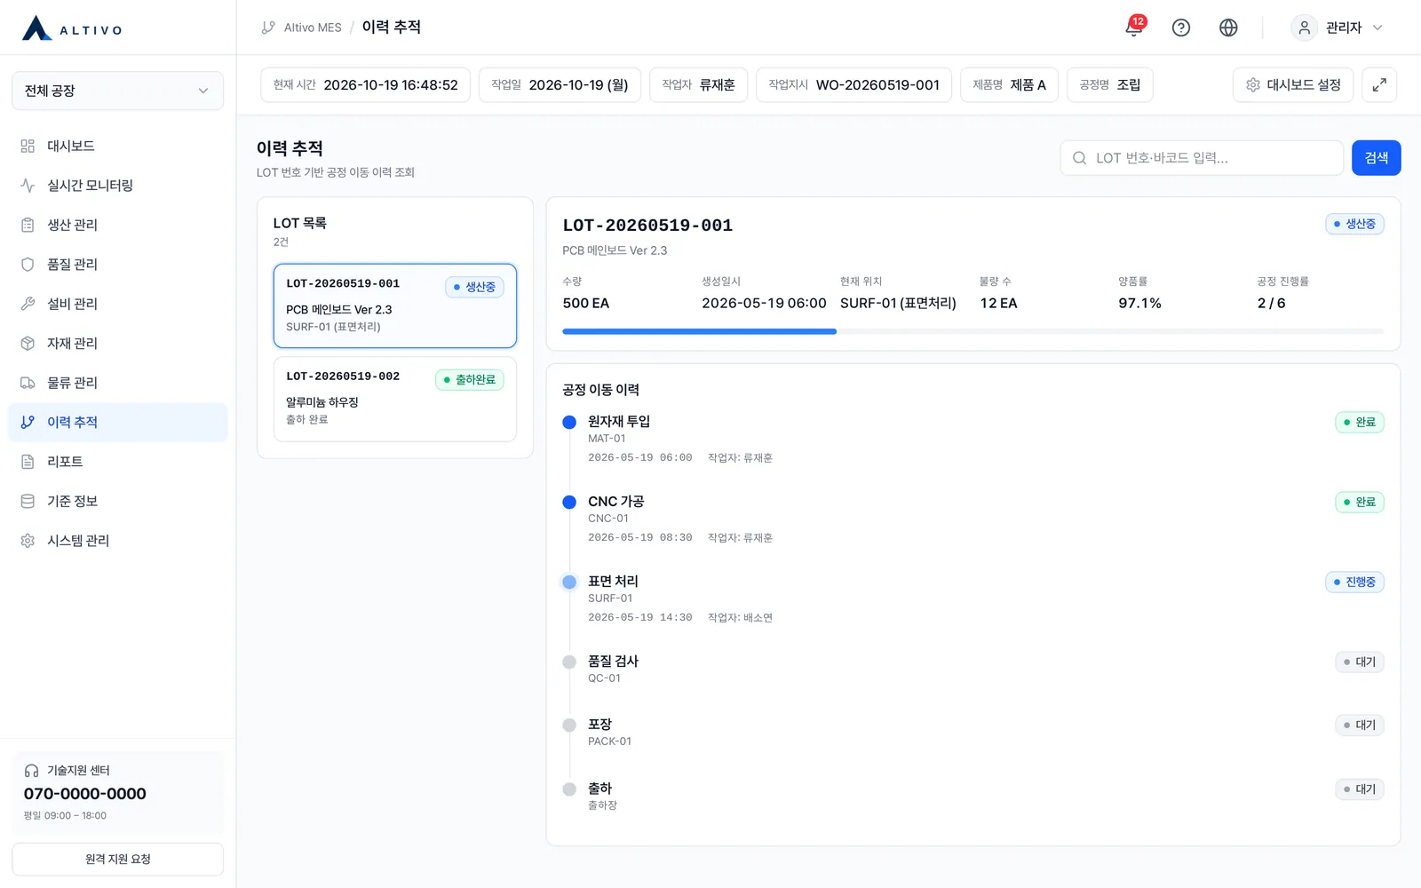This screenshot has width=1421, height=888.
Task: Select LOT-20260519-001 card in LOT list
Action: pos(395,305)
